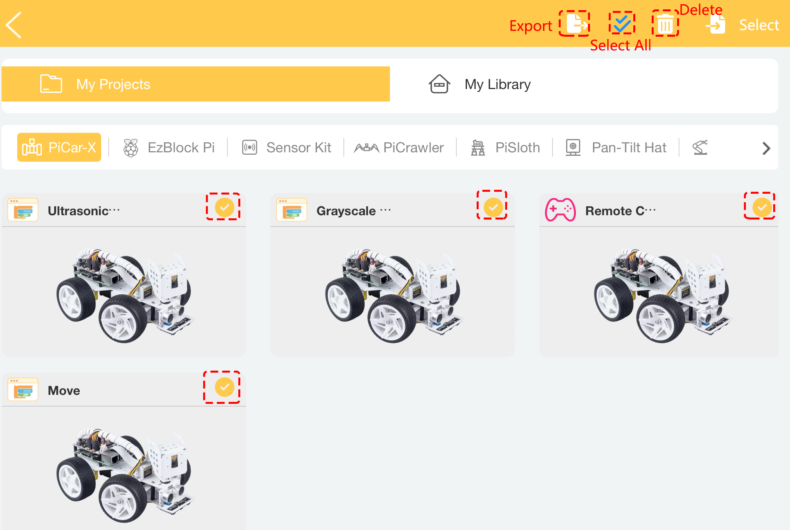Switch to the My Library tab

click(584, 84)
